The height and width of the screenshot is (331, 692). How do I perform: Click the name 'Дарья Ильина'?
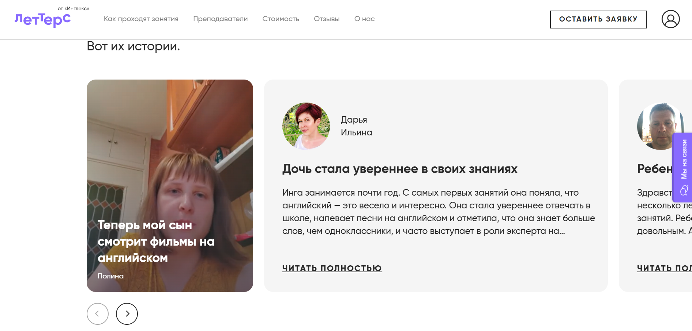[357, 126]
